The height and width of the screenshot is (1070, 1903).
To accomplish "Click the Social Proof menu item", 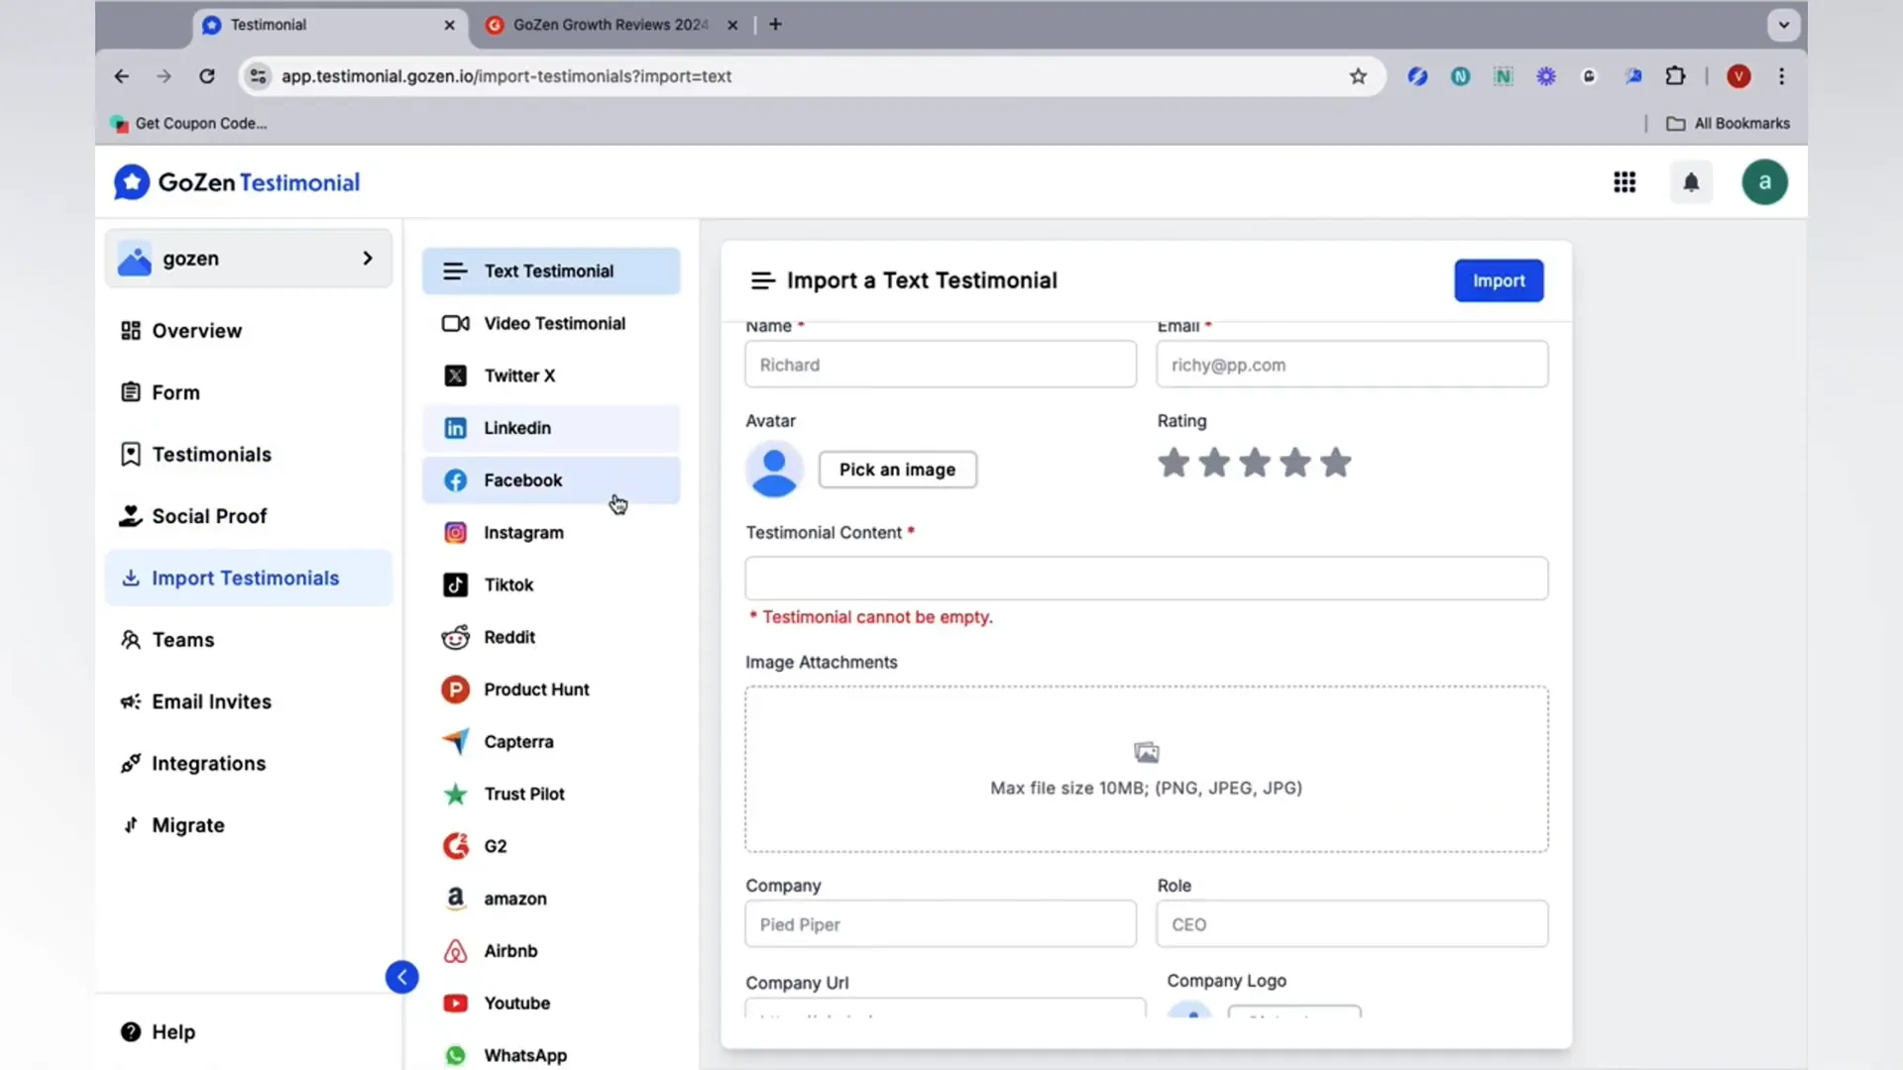I will pos(209,516).
